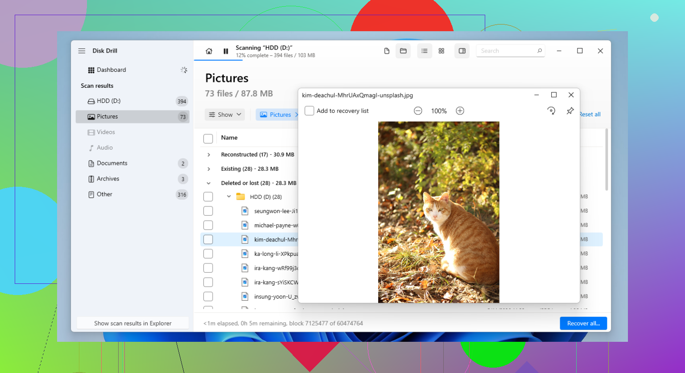Click the ira-kang-sYiSKC image file icon
This screenshot has width=685, height=373.
(245, 282)
